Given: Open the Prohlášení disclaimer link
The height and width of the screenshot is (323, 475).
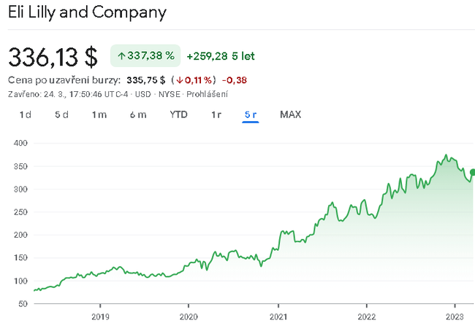Looking at the screenshot, I should (208, 94).
